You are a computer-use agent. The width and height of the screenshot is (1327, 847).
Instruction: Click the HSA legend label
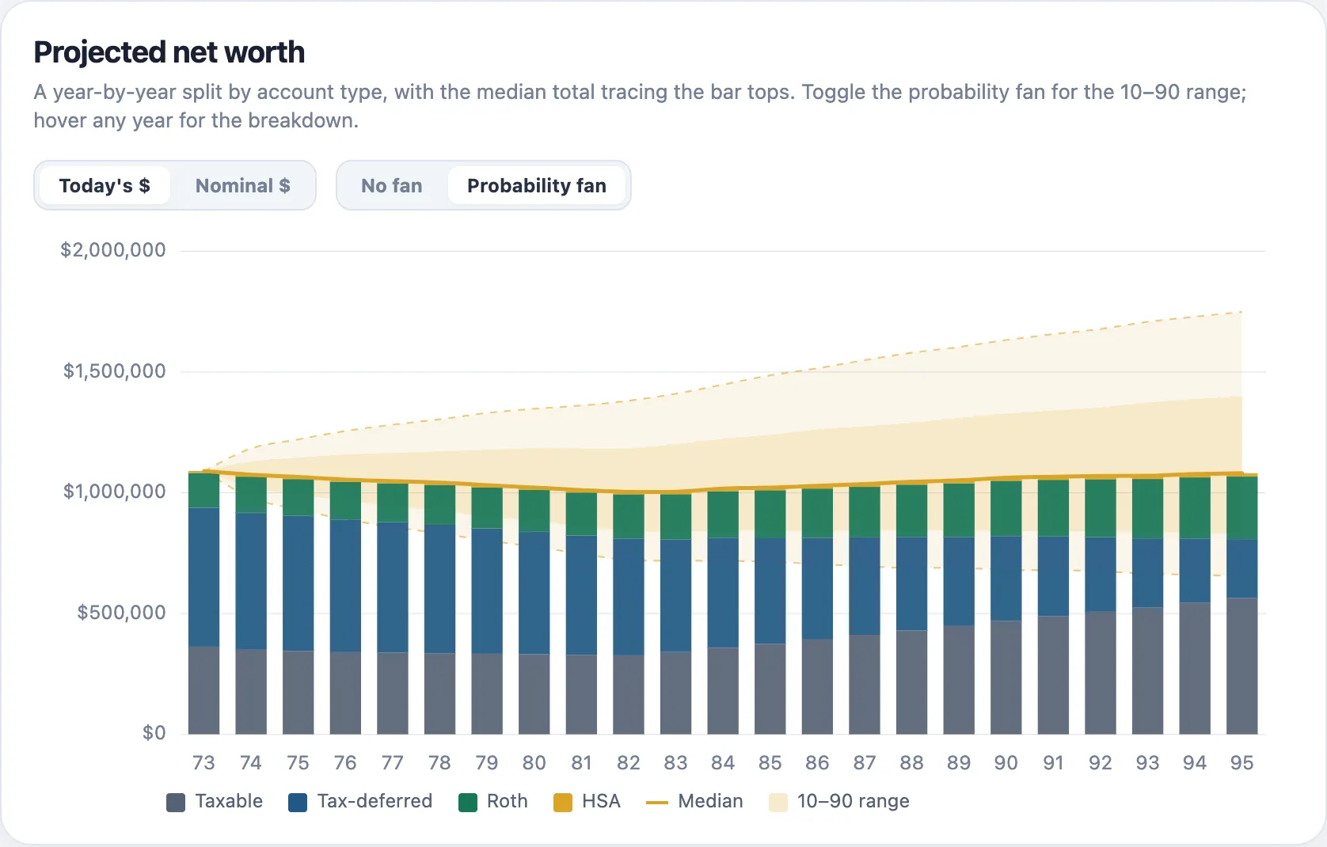click(601, 801)
